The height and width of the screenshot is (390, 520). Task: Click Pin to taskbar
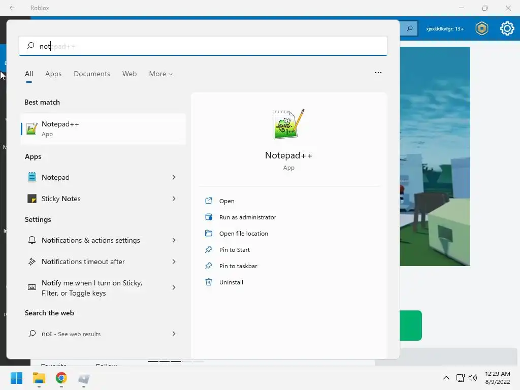coord(238,266)
